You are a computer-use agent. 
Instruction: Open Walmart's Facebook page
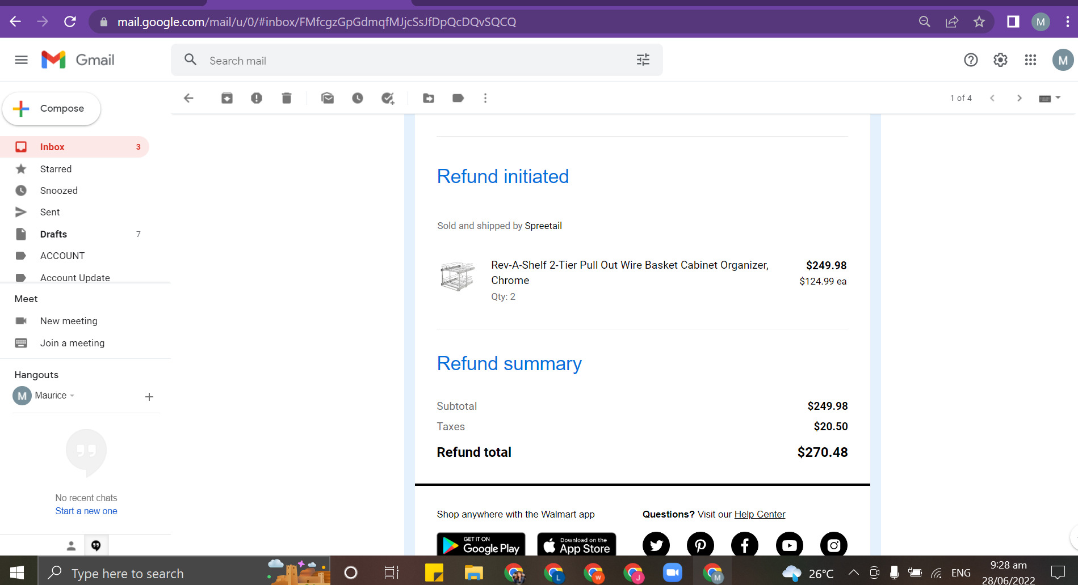click(745, 545)
